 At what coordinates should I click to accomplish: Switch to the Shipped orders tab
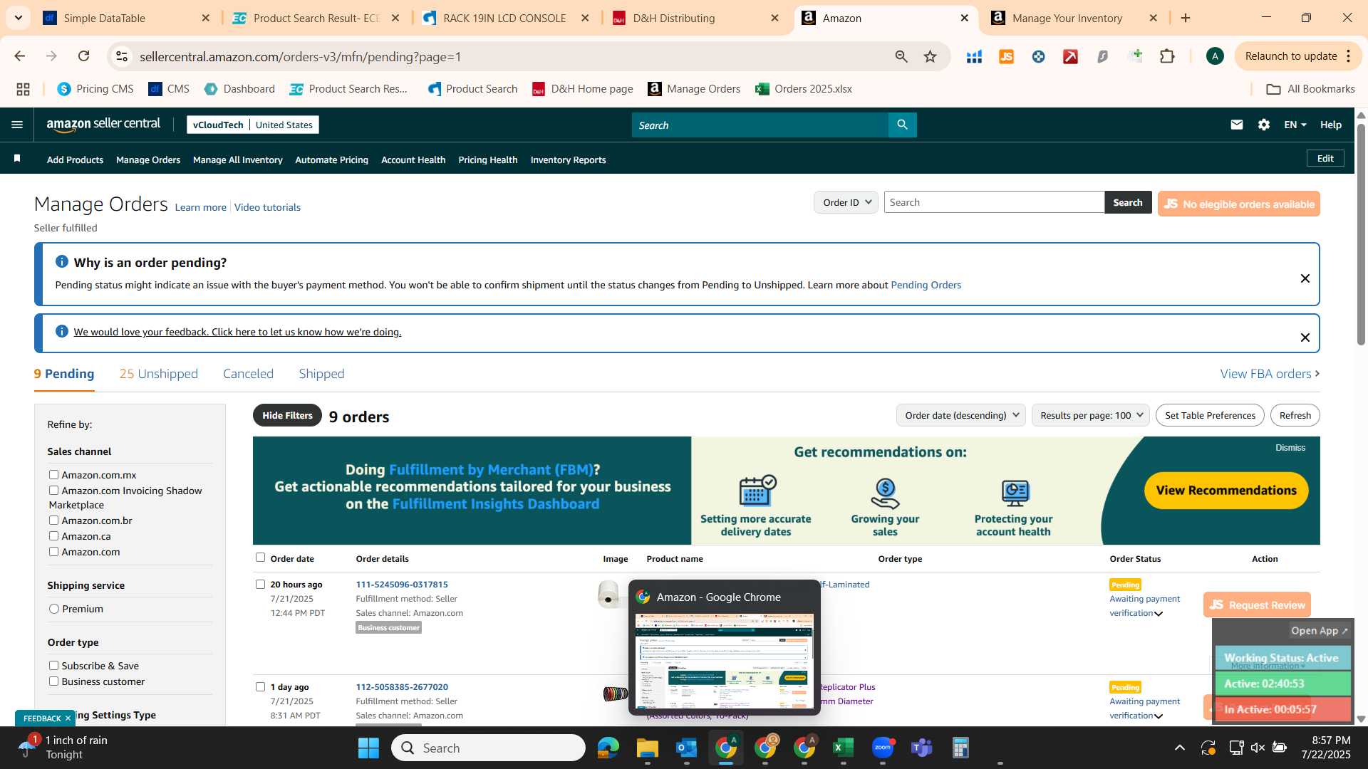[321, 374]
